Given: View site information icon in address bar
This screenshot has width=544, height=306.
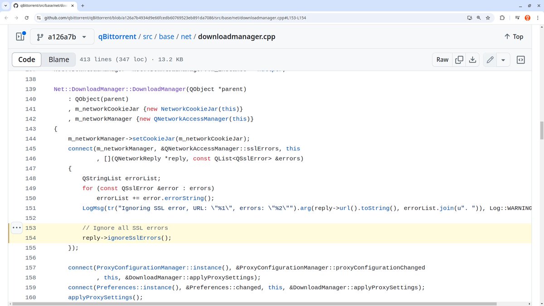Looking at the screenshot, I should (39, 18).
